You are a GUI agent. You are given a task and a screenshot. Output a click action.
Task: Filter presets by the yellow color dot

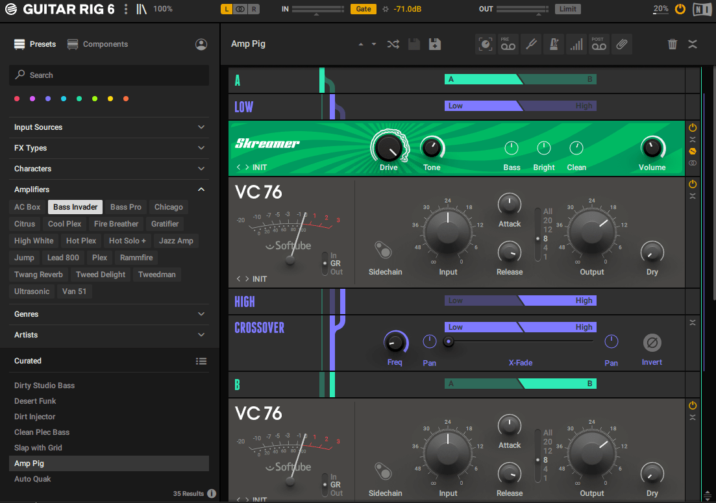(110, 99)
